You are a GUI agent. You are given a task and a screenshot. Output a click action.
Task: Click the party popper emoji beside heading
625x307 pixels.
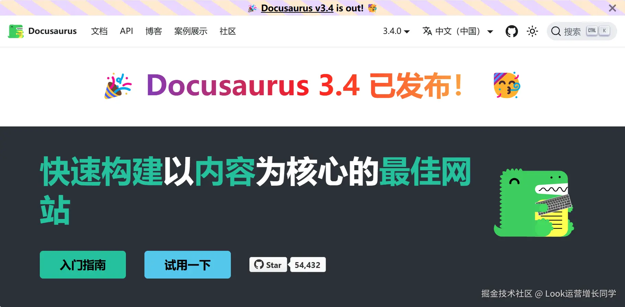118,86
